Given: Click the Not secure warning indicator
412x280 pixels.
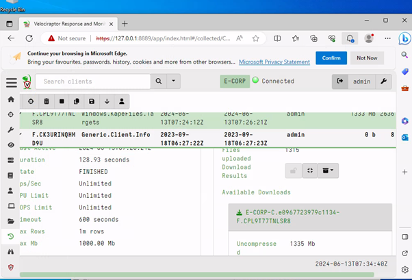Looking at the screenshot, I should click(x=67, y=38).
